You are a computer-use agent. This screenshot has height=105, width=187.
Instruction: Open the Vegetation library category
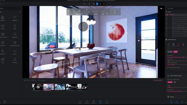15,18
